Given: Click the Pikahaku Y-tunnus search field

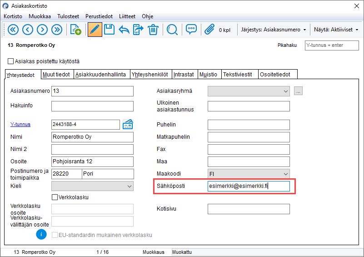Looking at the screenshot, I should [x=332, y=45].
